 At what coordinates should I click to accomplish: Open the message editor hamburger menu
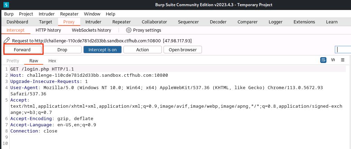tap(342, 60)
